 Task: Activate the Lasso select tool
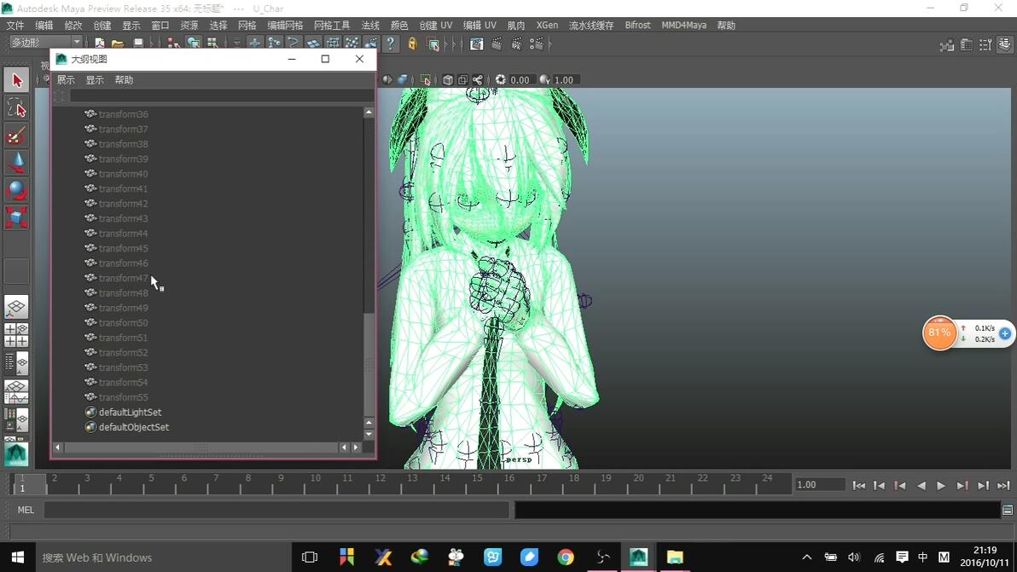(16, 108)
